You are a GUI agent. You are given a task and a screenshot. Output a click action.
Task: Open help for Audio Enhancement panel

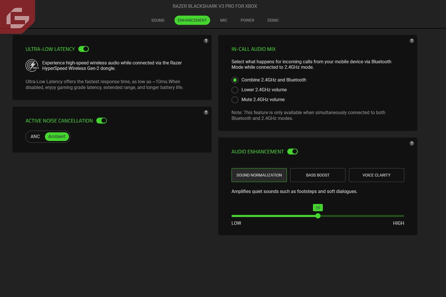point(412,143)
